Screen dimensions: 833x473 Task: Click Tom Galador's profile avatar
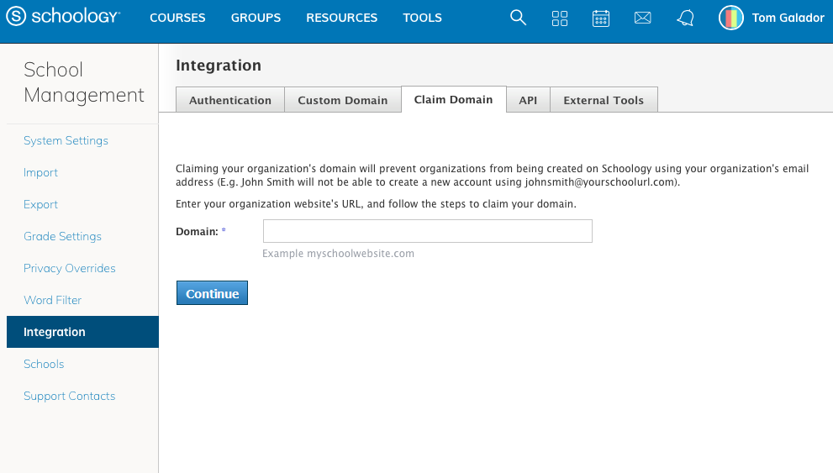730,18
